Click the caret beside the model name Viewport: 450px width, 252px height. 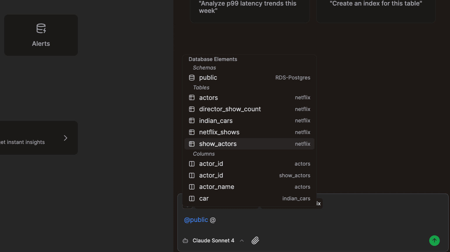click(242, 241)
